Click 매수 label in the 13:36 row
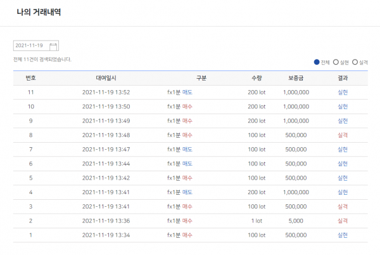The image size is (380, 255). click(x=187, y=221)
